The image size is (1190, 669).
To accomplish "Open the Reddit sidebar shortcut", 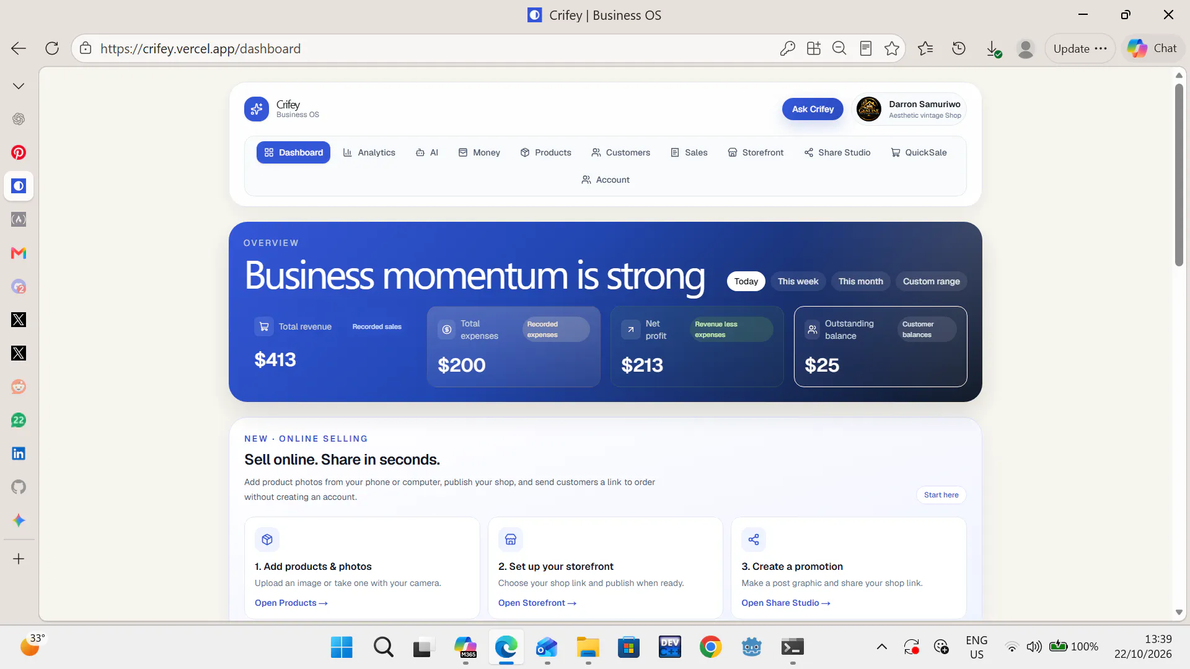I will pyautogui.click(x=19, y=387).
